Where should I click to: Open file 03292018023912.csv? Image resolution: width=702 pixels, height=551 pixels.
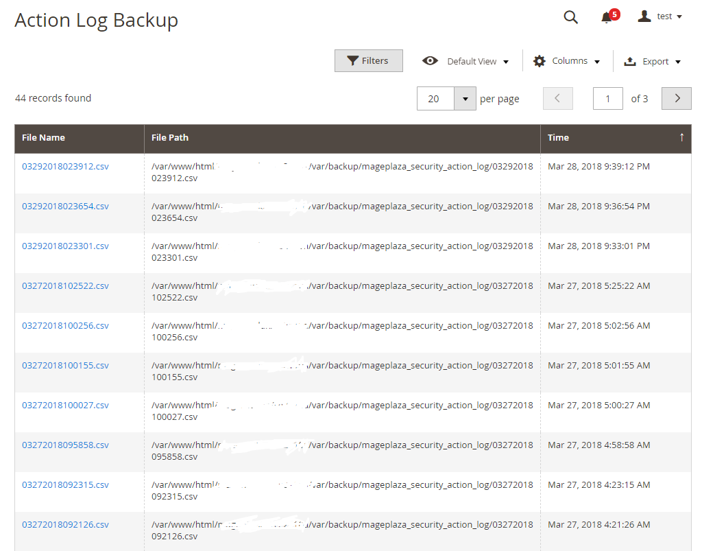tap(65, 166)
